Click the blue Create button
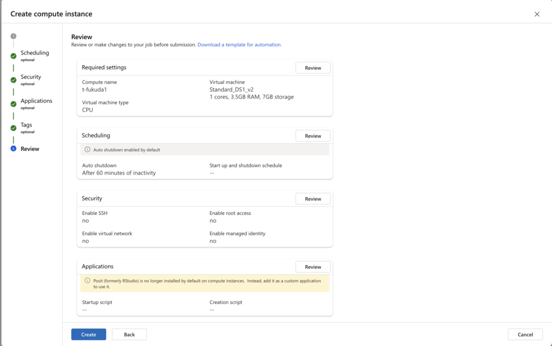This screenshot has height=346, width=552. (88, 335)
